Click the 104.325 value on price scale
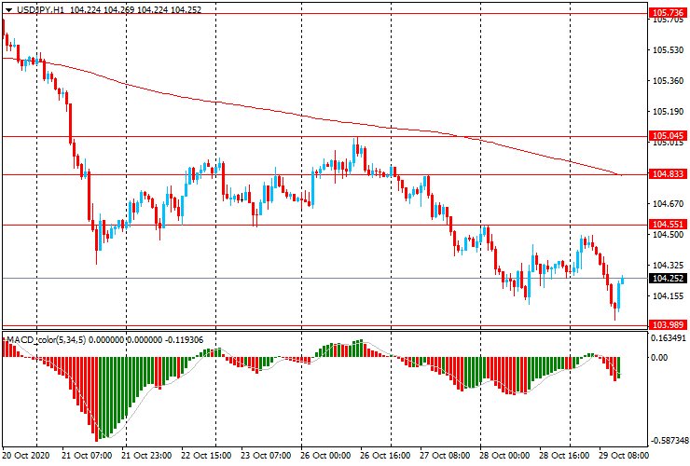This screenshot has width=690, height=466. coord(668,266)
